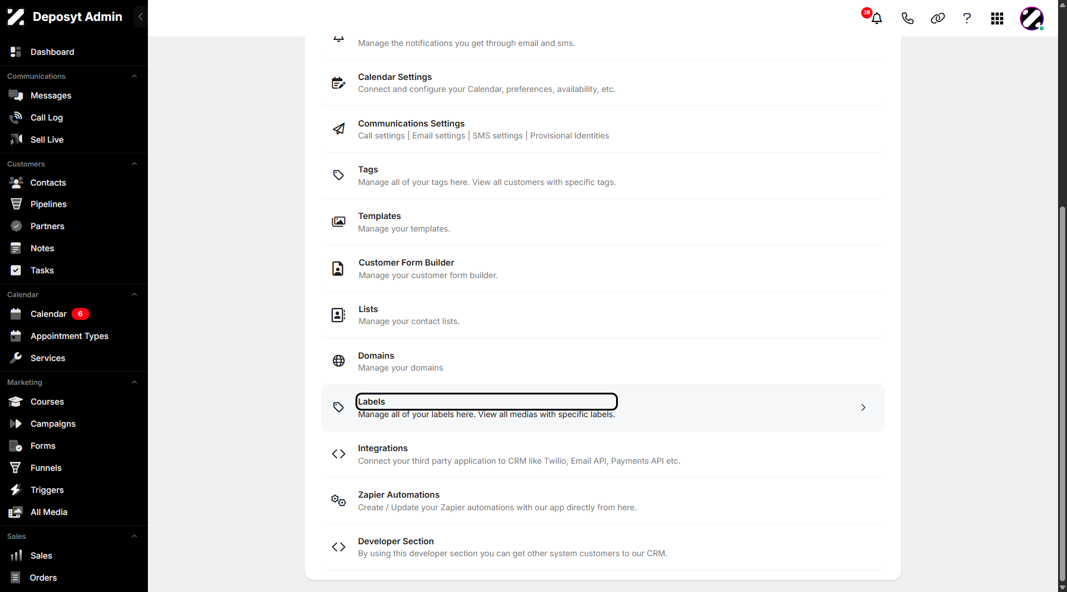Open the Customer Form Builder title
The image size is (1067, 592).
pyautogui.click(x=406, y=263)
